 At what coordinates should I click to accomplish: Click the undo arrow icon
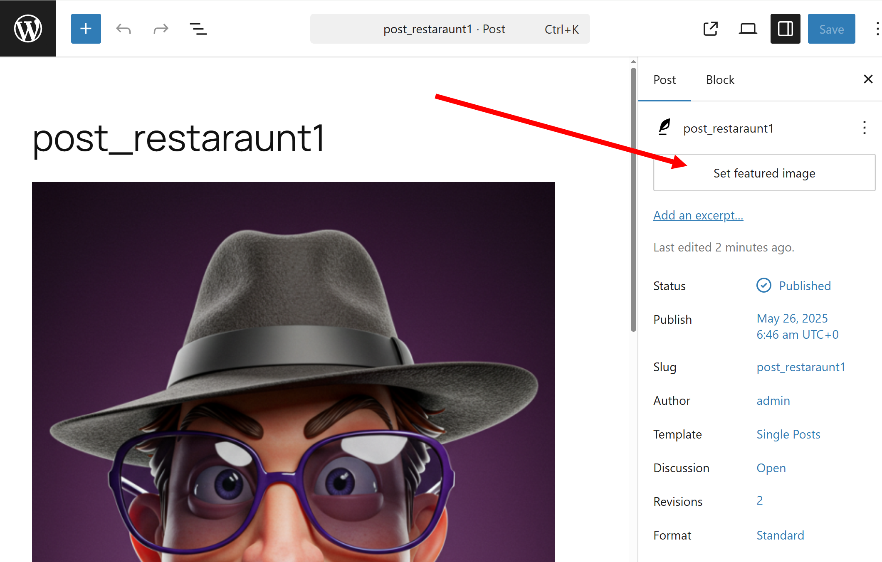(x=124, y=29)
